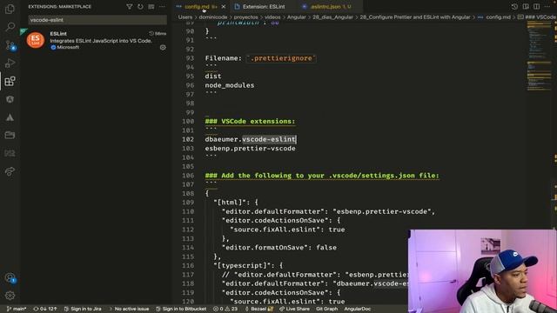Click the main branch status item
Image resolution: width=557 pixels, height=313 pixels.
point(17,309)
